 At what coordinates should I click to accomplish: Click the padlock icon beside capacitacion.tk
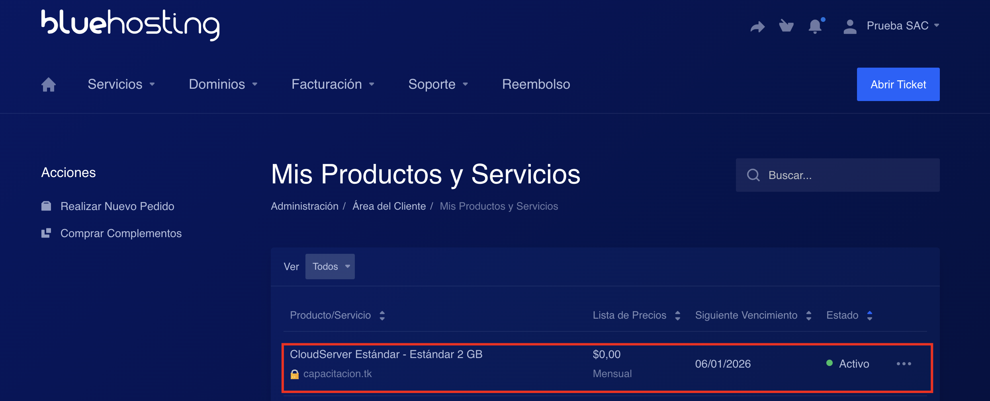point(295,374)
